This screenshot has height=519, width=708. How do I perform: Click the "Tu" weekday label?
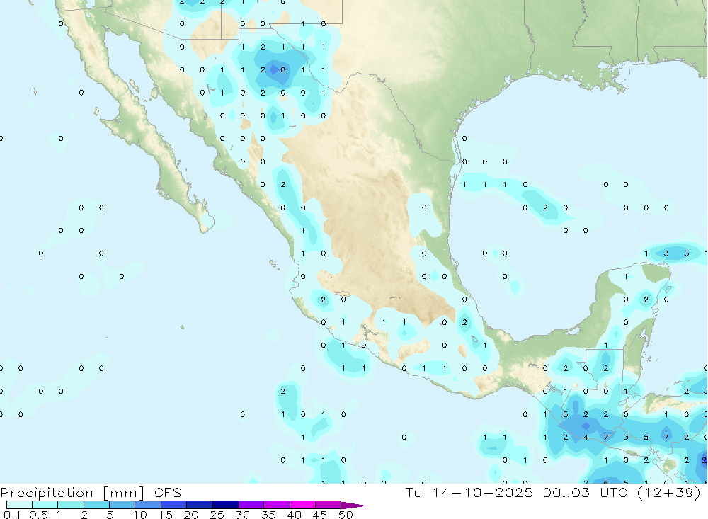413,492
